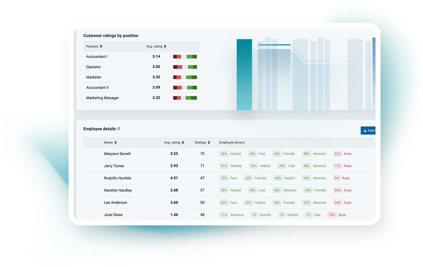The image size is (423, 267).
Task: Select the Accountant I rating bar
Action: coord(185,57)
